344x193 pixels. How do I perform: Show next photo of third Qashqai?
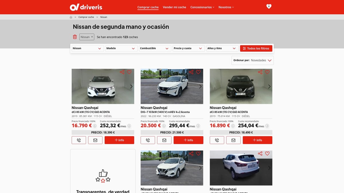[x=269, y=86]
